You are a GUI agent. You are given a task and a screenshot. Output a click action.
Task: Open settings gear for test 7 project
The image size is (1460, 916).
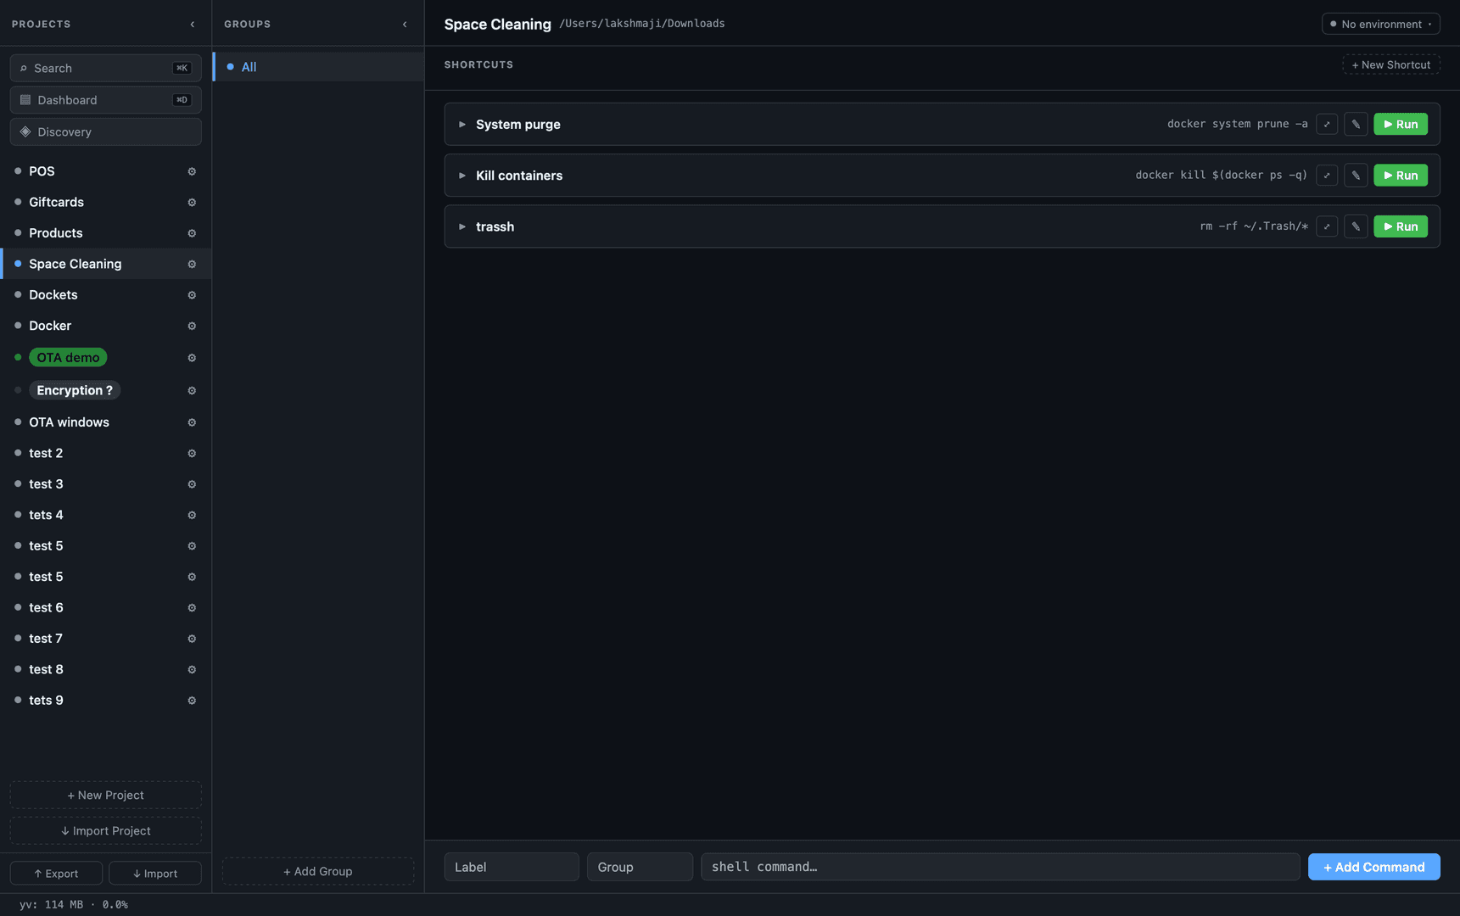(192, 639)
